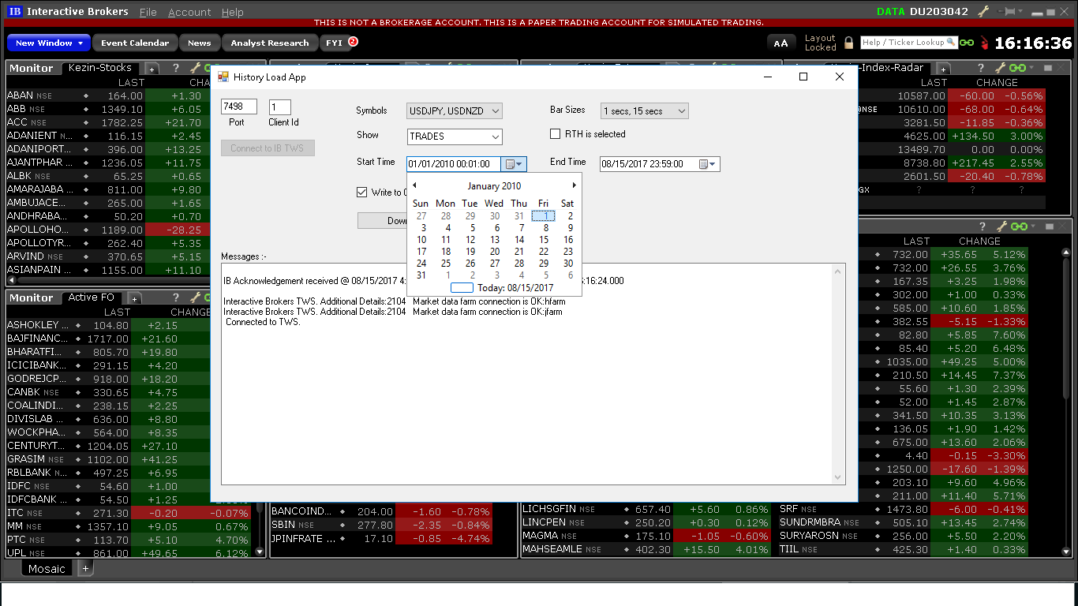The width and height of the screenshot is (1078, 606).
Task: Click the magnifier icon in Help / Ticker Lookup
Action: click(951, 42)
